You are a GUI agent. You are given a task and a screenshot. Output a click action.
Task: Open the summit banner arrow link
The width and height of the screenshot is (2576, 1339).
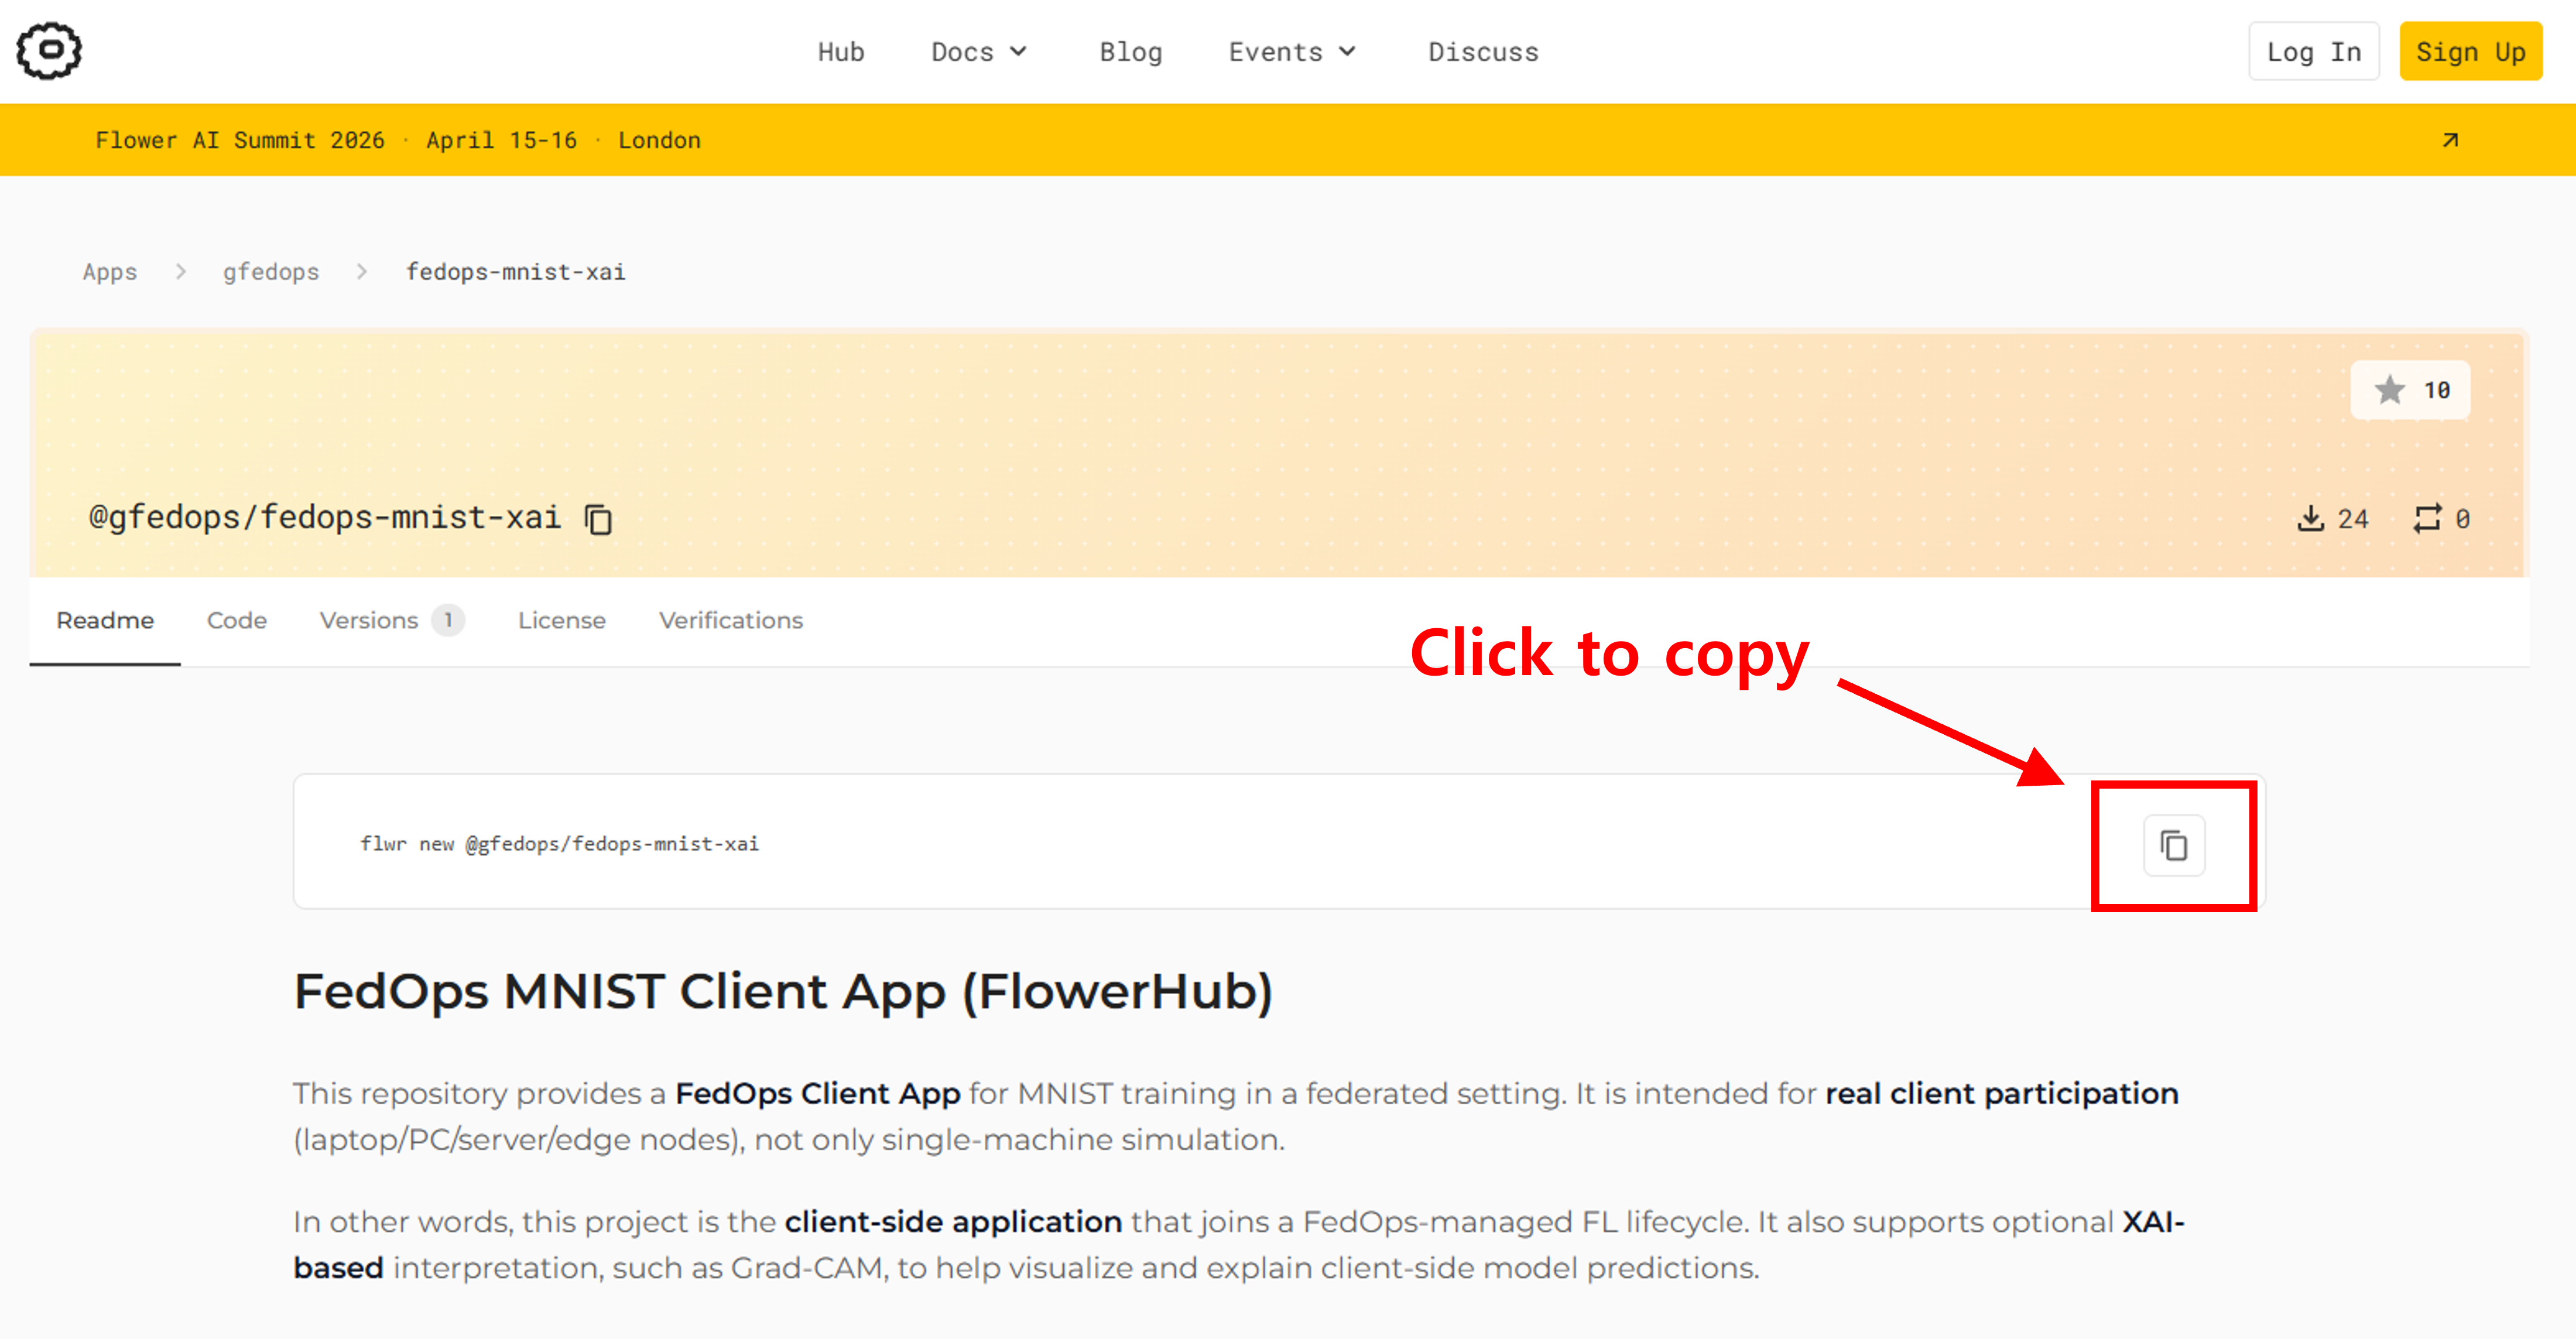(2449, 140)
